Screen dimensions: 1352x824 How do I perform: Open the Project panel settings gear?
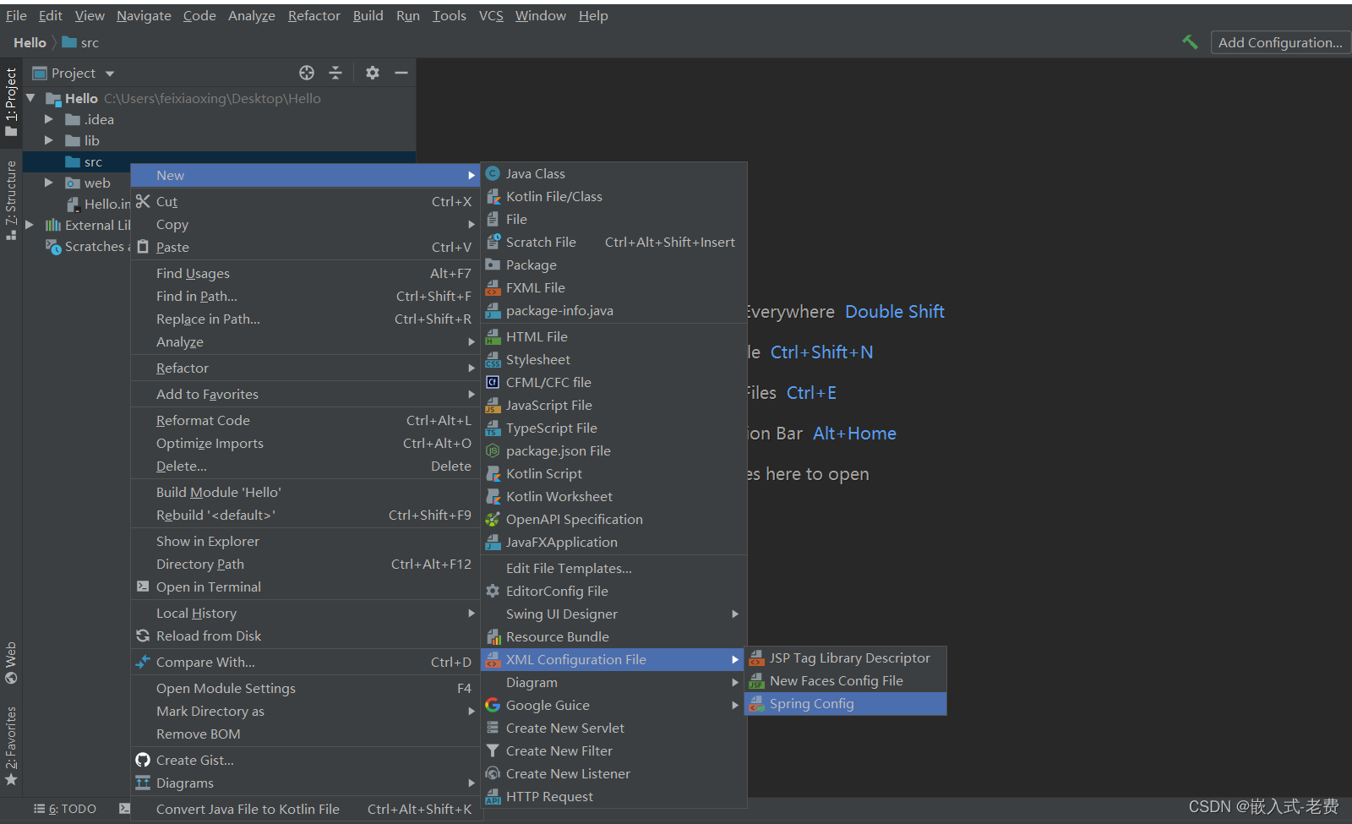point(372,73)
